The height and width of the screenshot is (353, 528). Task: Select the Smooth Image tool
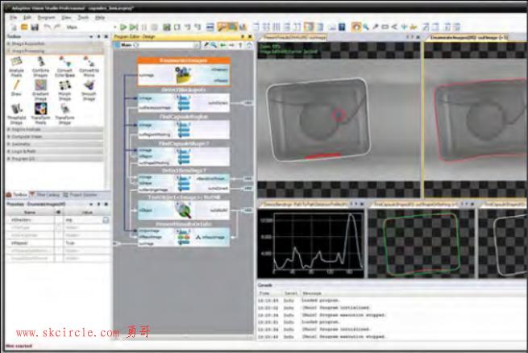point(89,90)
